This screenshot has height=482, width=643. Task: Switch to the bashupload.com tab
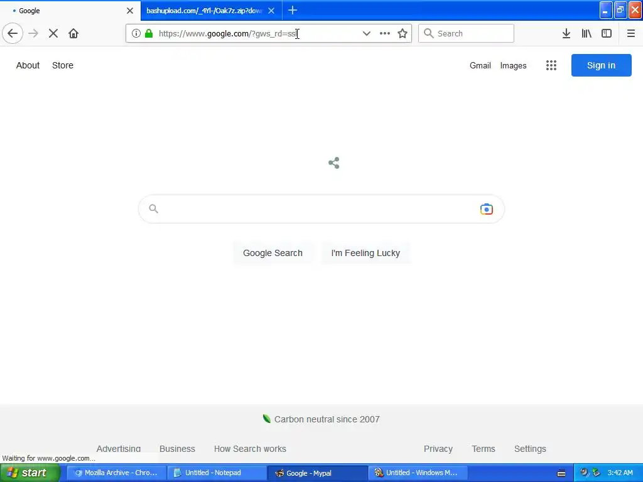pyautogui.click(x=204, y=11)
